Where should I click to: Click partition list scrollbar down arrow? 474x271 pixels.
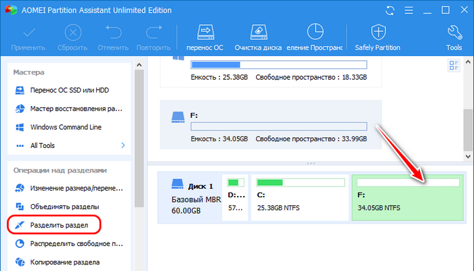[x=468, y=157]
